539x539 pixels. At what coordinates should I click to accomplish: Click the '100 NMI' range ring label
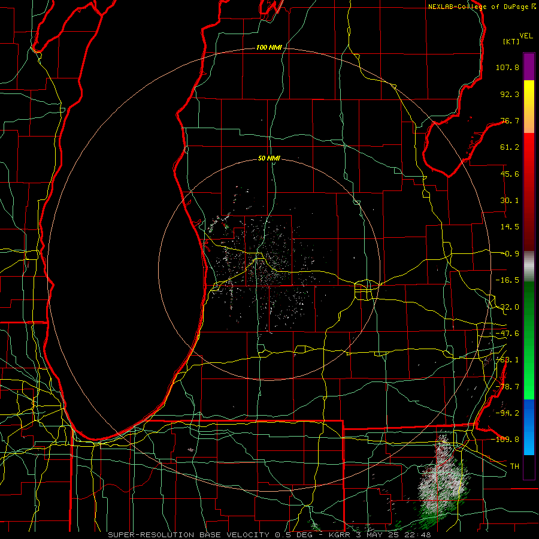[269, 47]
